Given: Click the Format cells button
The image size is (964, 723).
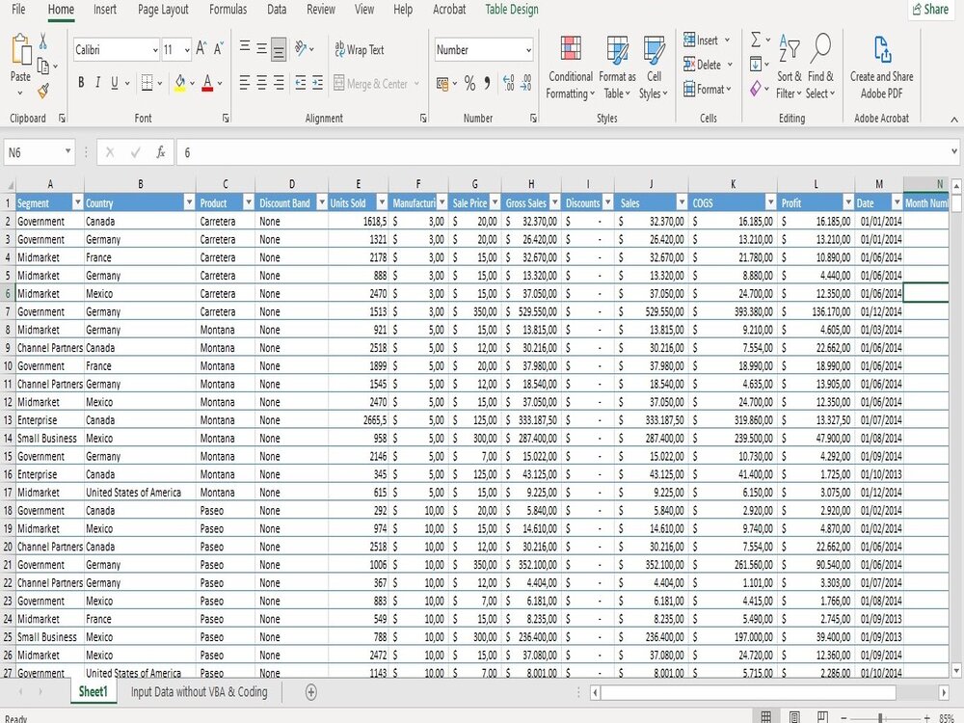Looking at the screenshot, I should tap(708, 89).
